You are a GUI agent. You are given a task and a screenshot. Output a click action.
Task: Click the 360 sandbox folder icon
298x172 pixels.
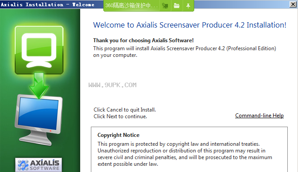tap(176, 6)
